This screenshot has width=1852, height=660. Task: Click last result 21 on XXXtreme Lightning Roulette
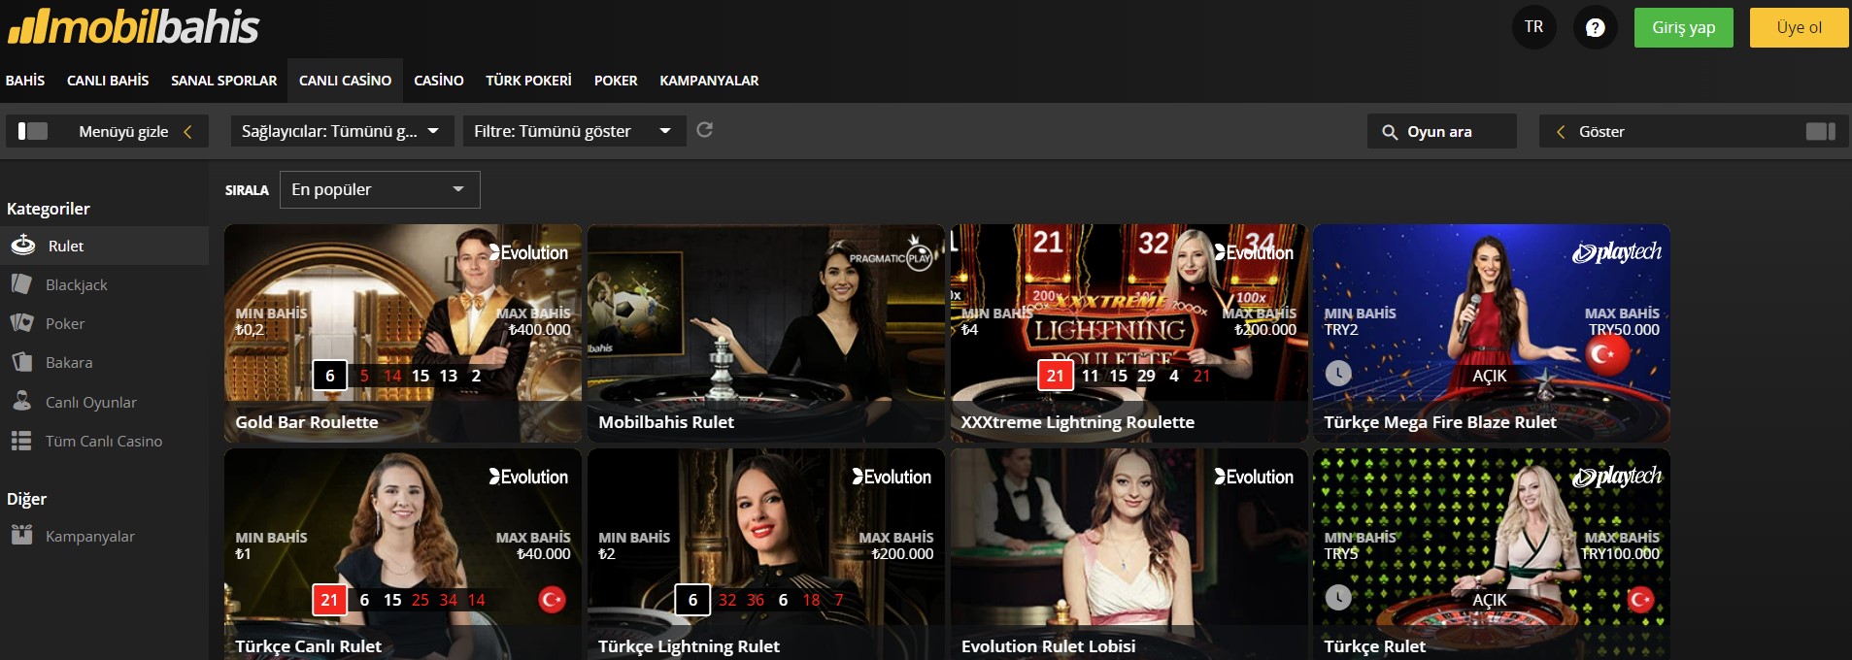[1056, 376]
